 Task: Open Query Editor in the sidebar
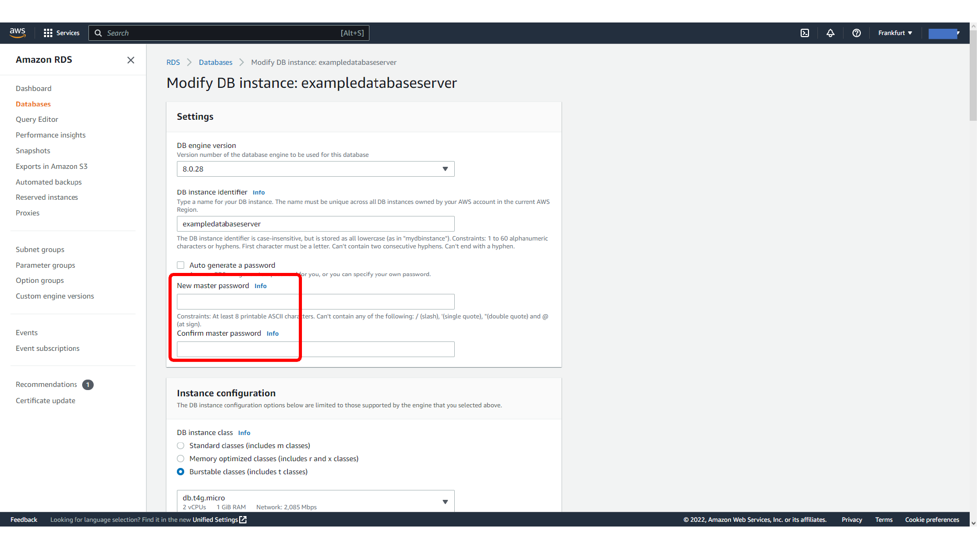[37, 119]
